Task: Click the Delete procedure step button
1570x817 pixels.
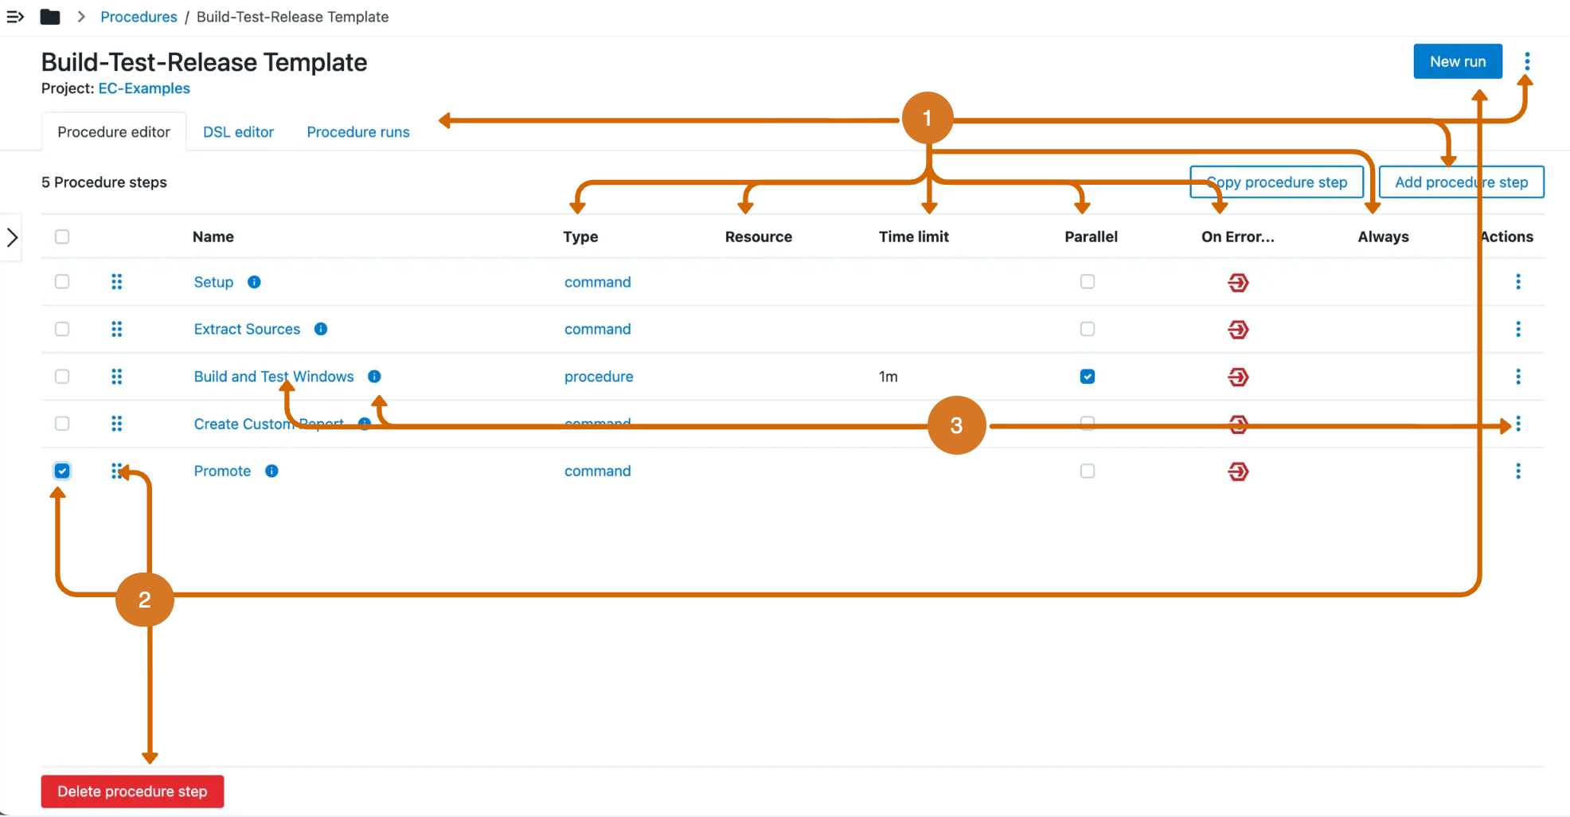Action: coord(132,792)
